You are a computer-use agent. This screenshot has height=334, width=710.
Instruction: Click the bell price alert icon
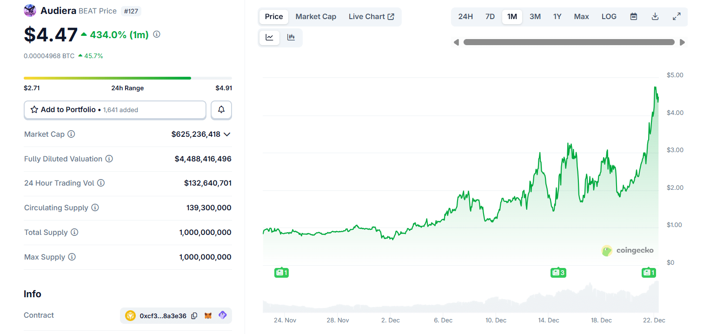pos(221,110)
